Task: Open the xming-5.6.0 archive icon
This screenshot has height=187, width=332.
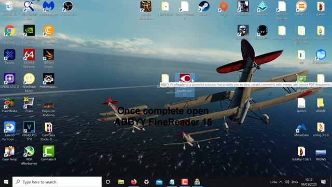Action: click(x=321, y=129)
